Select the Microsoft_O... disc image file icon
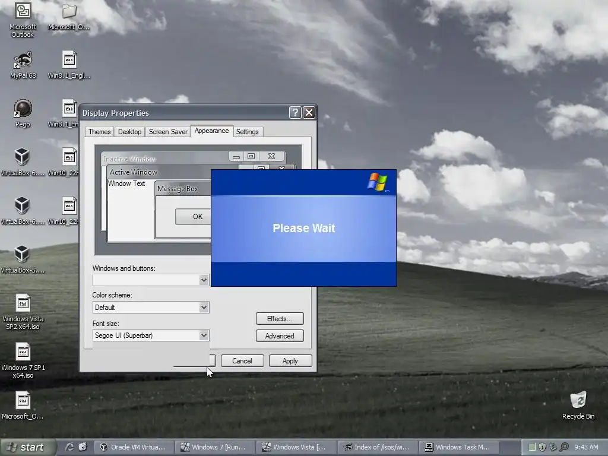The image size is (608, 456). (23, 406)
